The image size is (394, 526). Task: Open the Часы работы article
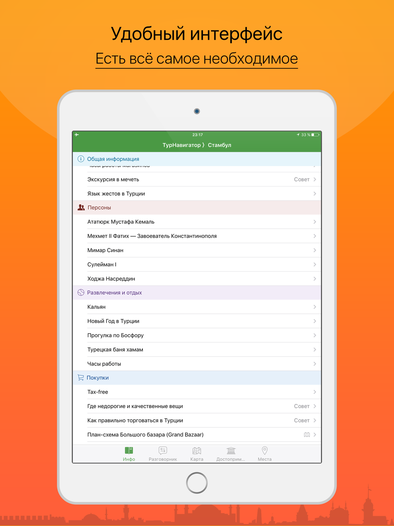[197, 364]
